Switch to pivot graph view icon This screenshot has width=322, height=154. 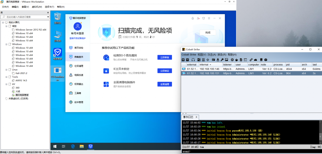199,60
